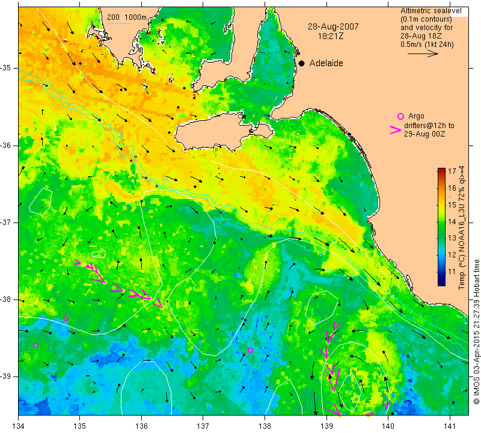Click the Argo float circle near 134.3, -38.6
The width and height of the screenshot is (481, 433).
click(35, 346)
